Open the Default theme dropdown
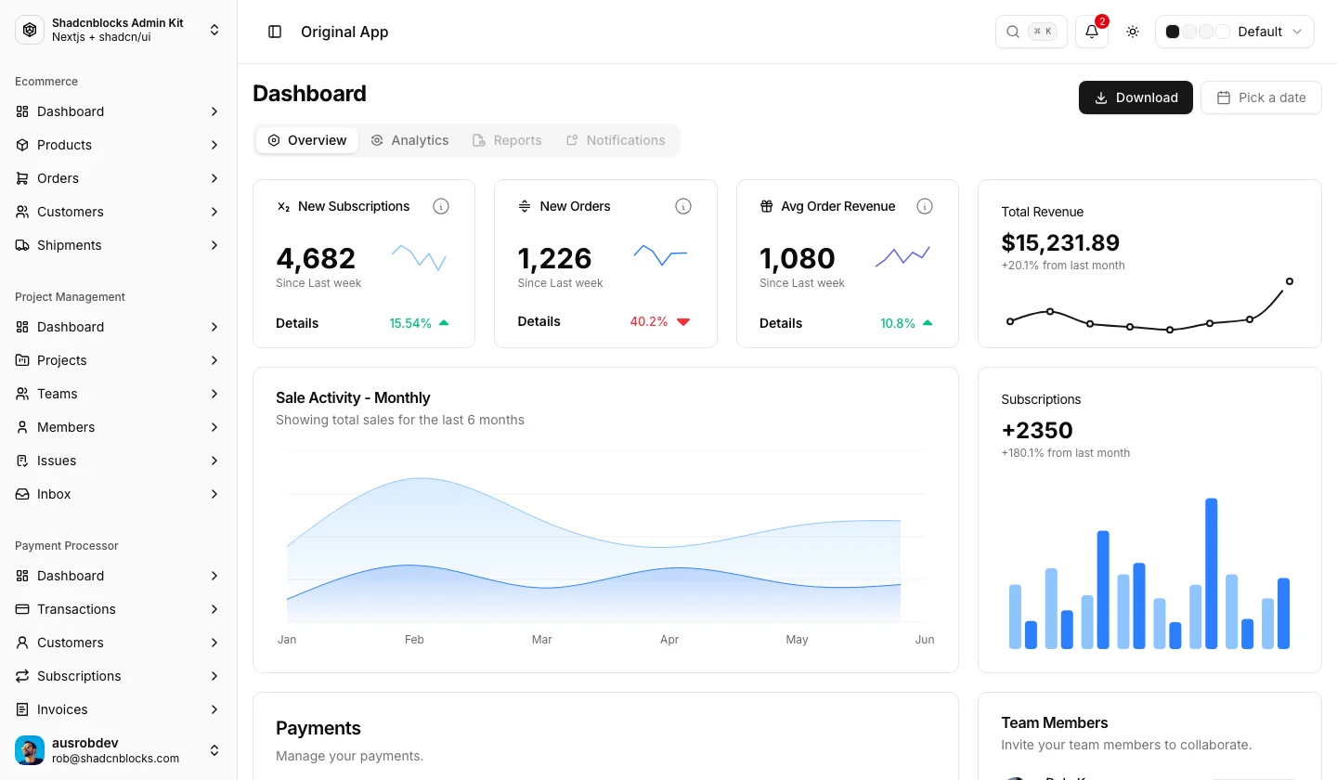1337x780 pixels. (x=1235, y=32)
